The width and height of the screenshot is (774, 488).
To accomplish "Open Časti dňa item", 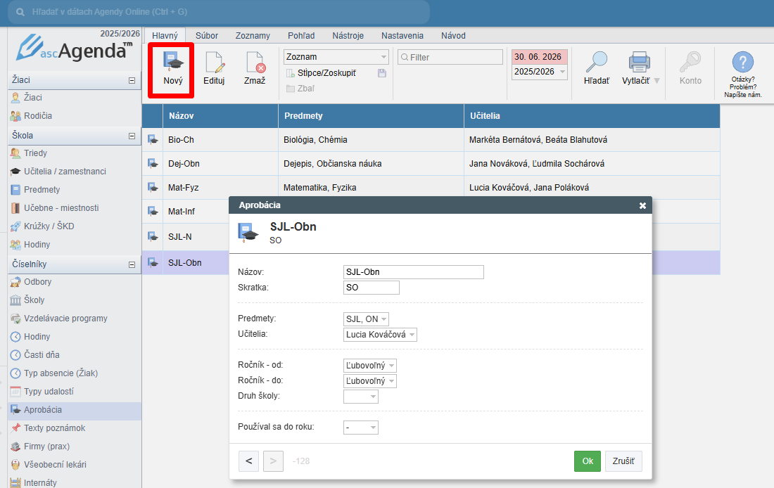I will [42, 355].
